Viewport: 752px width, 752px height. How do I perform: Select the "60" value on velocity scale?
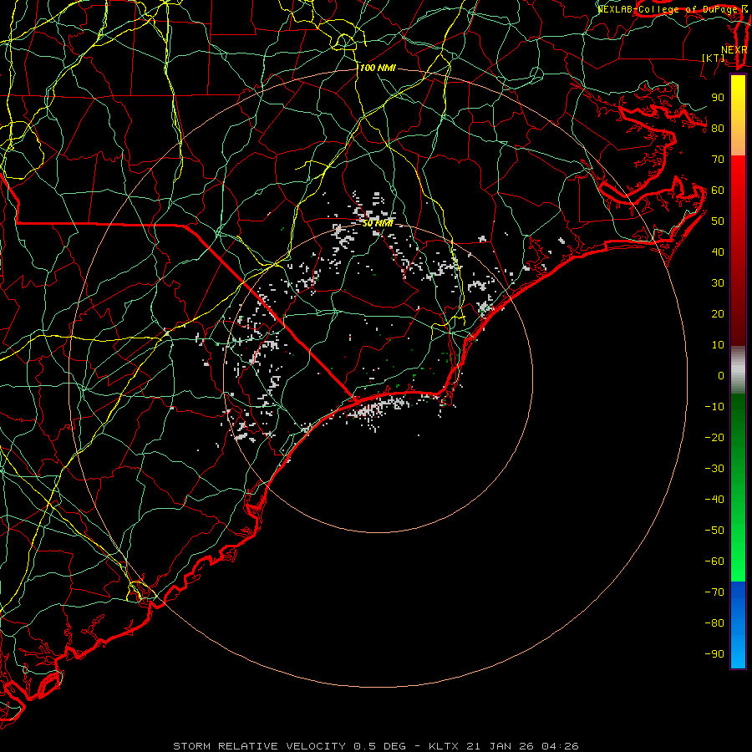point(718,191)
